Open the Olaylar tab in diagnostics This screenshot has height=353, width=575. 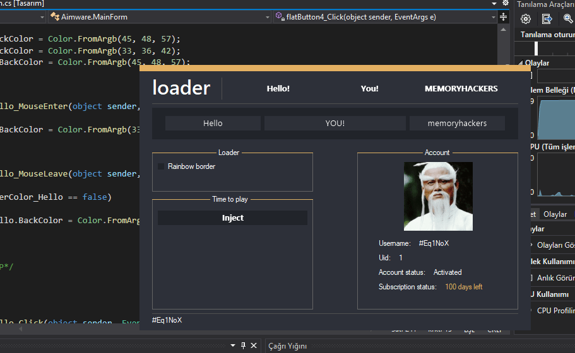click(x=555, y=214)
